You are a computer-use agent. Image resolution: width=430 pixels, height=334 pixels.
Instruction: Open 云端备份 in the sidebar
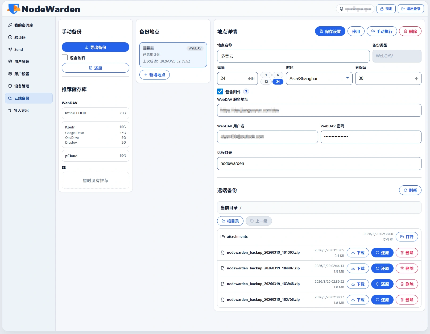tap(29, 98)
